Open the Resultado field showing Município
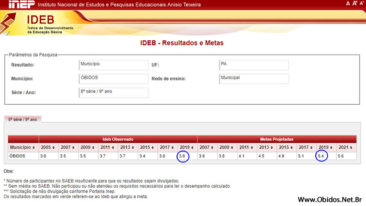The height and width of the screenshot is (206, 366). tap(113, 65)
